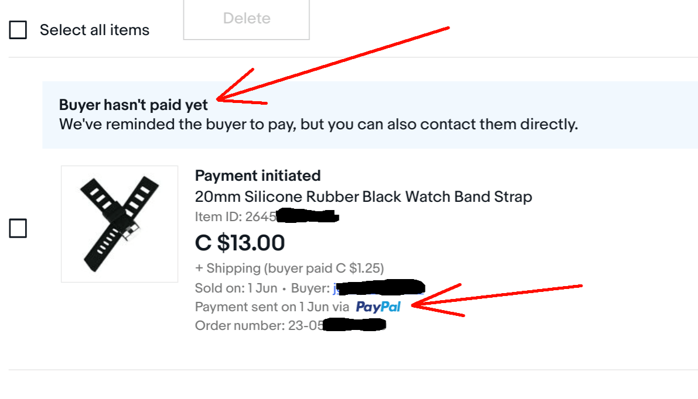Screen dimensions: 698x399
Task: Click the watch band product thumbnail
Action: (119, 223)
